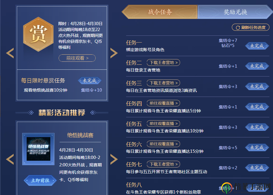Click the 集结令+10 reward text
This screenshot has height=195, width=273.
pyautogui.click(x=91, y=90)
